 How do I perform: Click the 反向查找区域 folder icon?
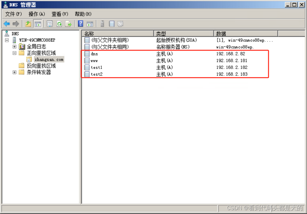[x=22, y=66]
